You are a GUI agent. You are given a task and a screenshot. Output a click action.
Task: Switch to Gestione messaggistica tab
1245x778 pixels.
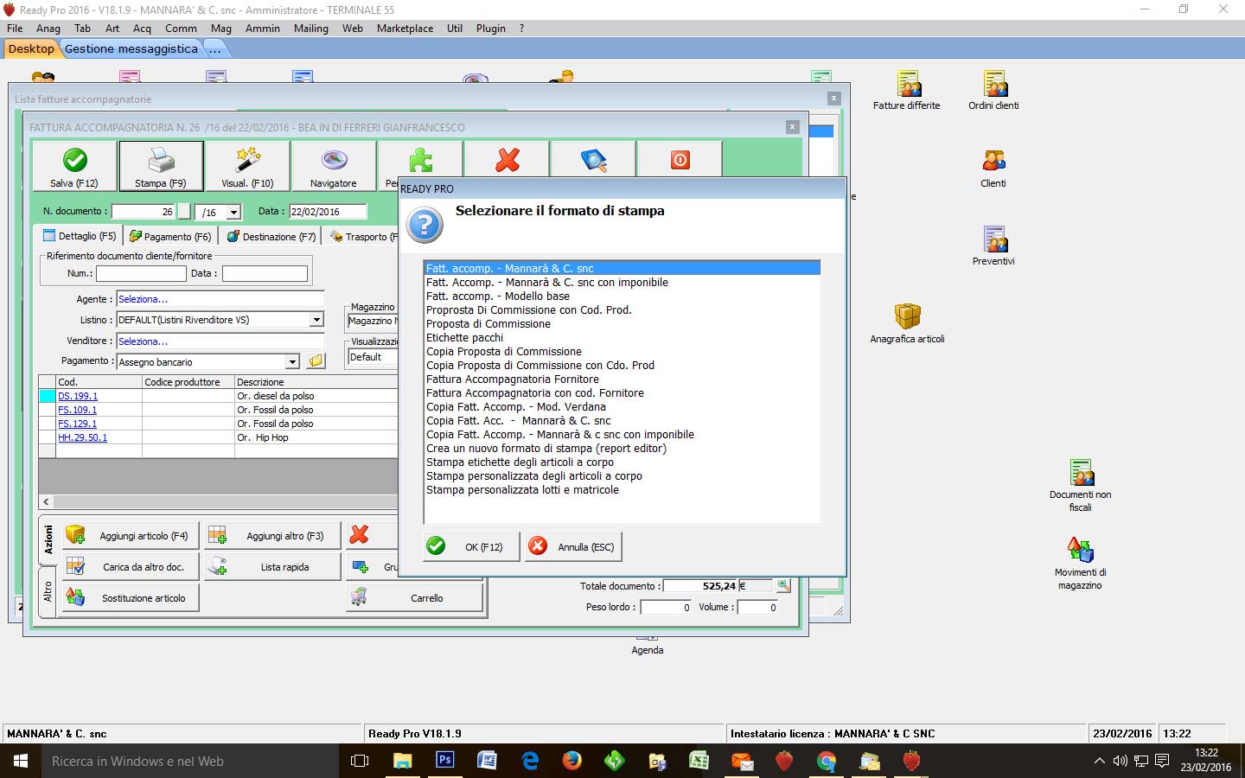[131, 49]
